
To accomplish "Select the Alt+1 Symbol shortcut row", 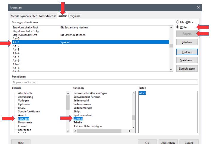I will [91, 42].
